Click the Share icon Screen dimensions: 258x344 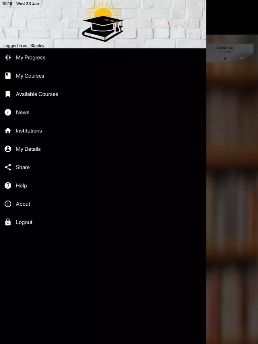click(8, 167)
